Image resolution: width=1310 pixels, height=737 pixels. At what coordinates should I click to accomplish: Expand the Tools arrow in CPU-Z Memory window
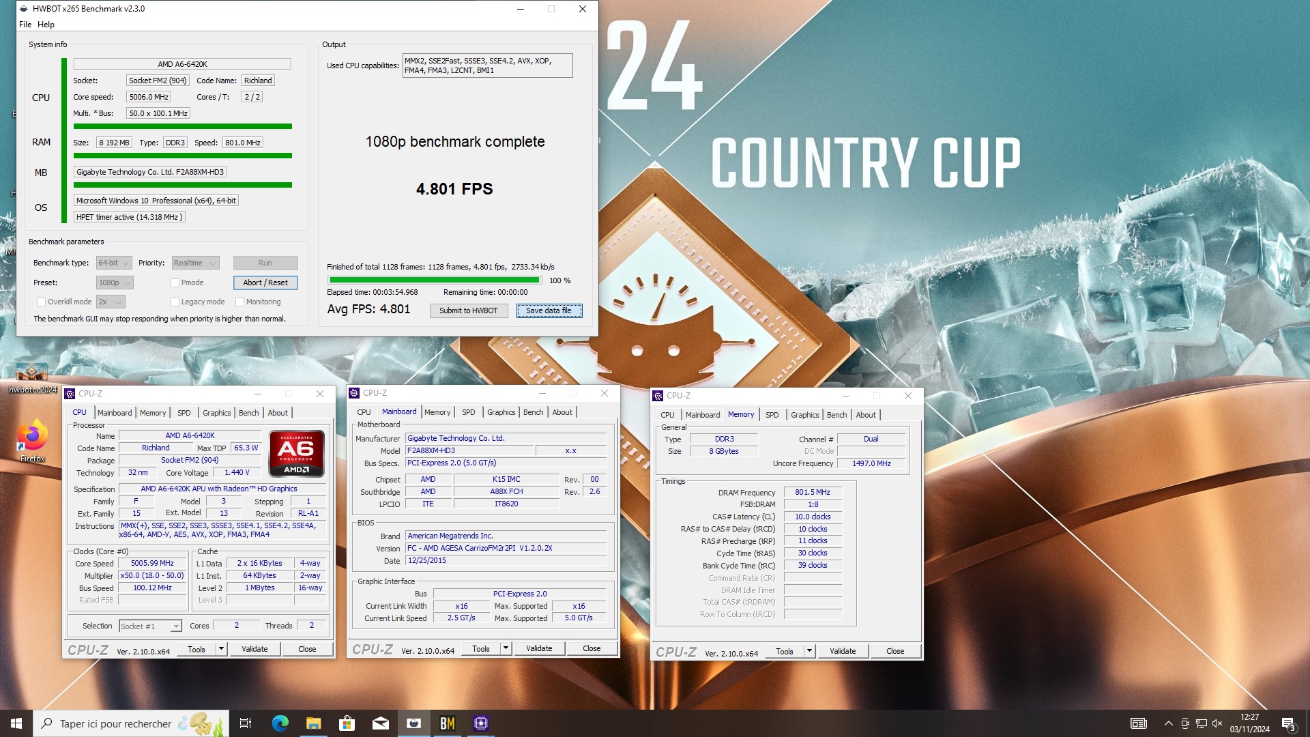pos(809,651)
